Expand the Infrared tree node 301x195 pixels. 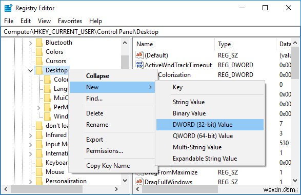point(31,135)
